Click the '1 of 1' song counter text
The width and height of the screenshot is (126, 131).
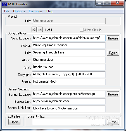click(x=48, y=30)
